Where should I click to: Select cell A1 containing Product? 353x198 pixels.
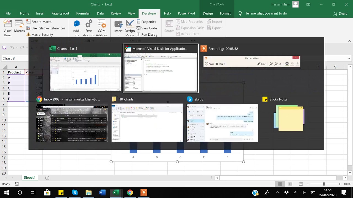pyautogui.click(x=16, y=72)
